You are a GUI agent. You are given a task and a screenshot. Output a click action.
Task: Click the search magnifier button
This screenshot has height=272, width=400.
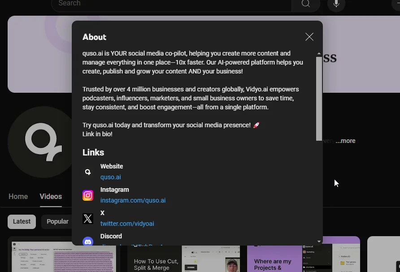(306, 4)
